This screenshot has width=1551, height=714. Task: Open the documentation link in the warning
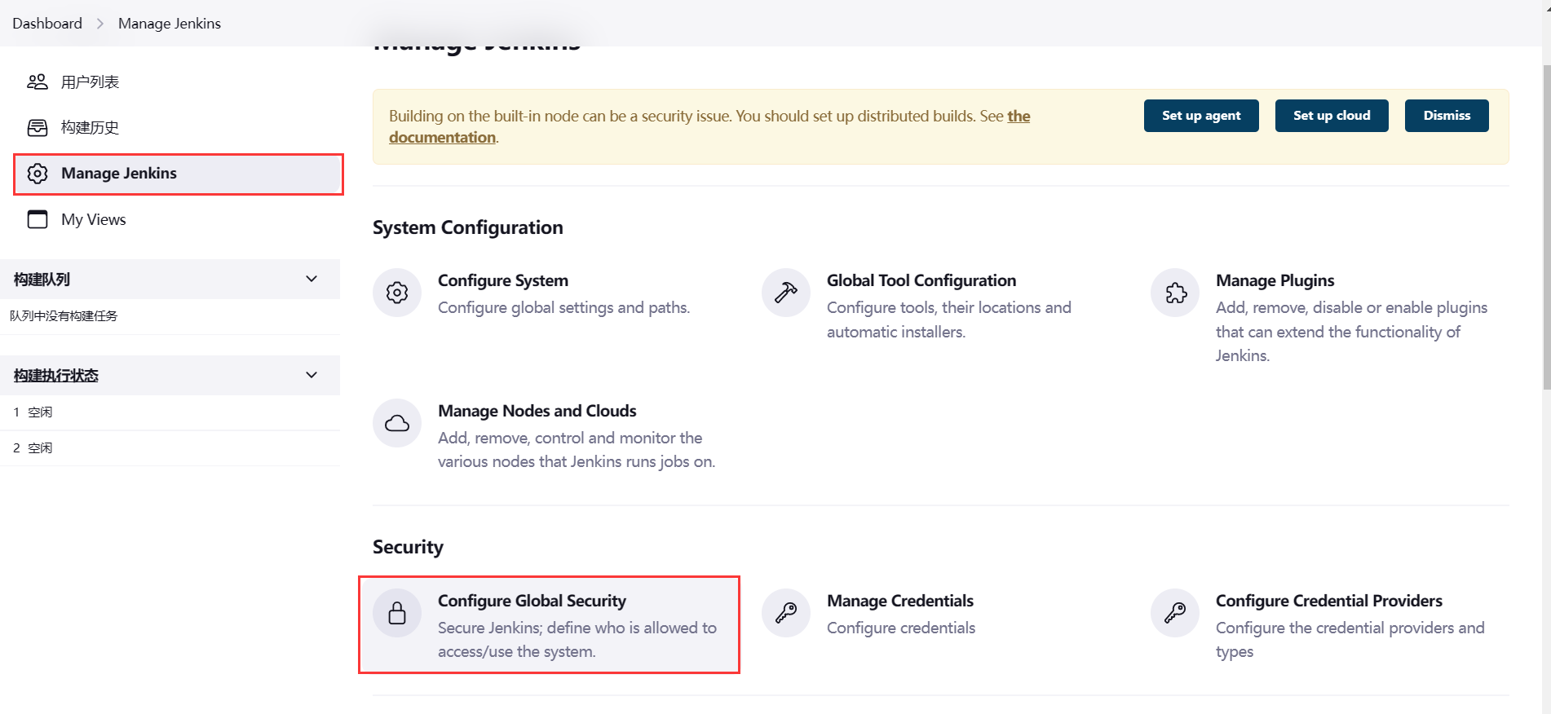443,138
